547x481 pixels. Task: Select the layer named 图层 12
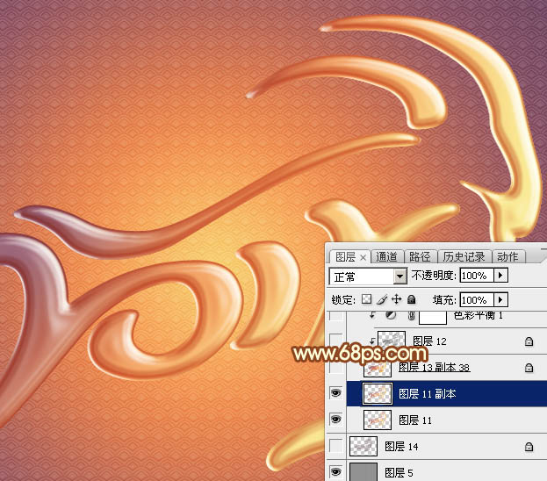(429, 341)
